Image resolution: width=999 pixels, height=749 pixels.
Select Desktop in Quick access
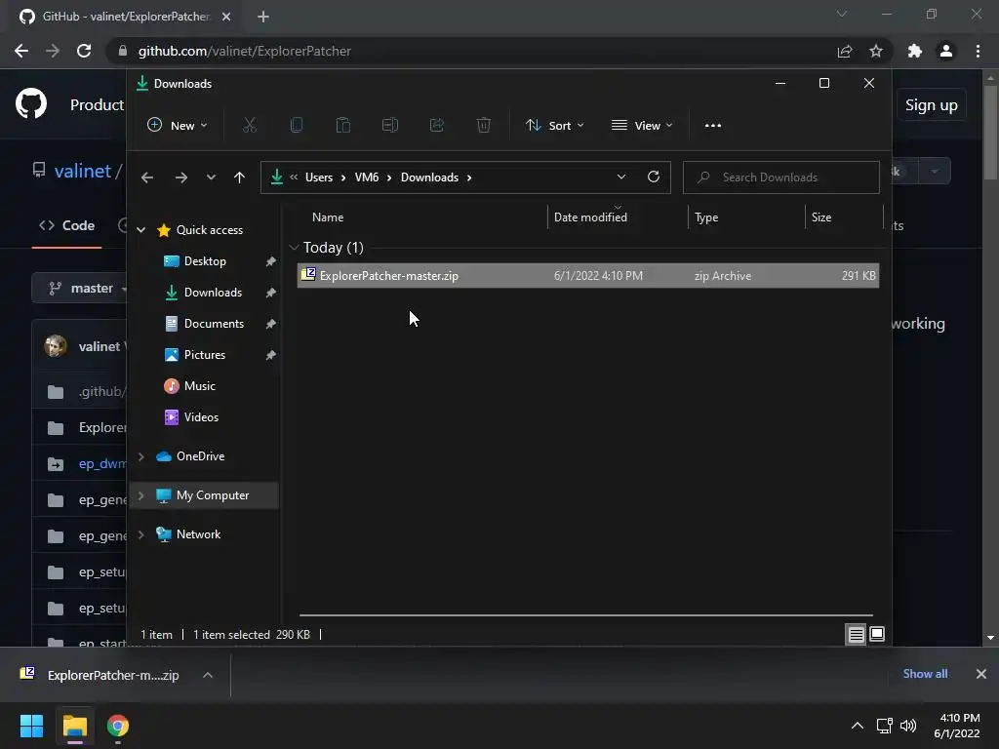(x=205, y=261)
